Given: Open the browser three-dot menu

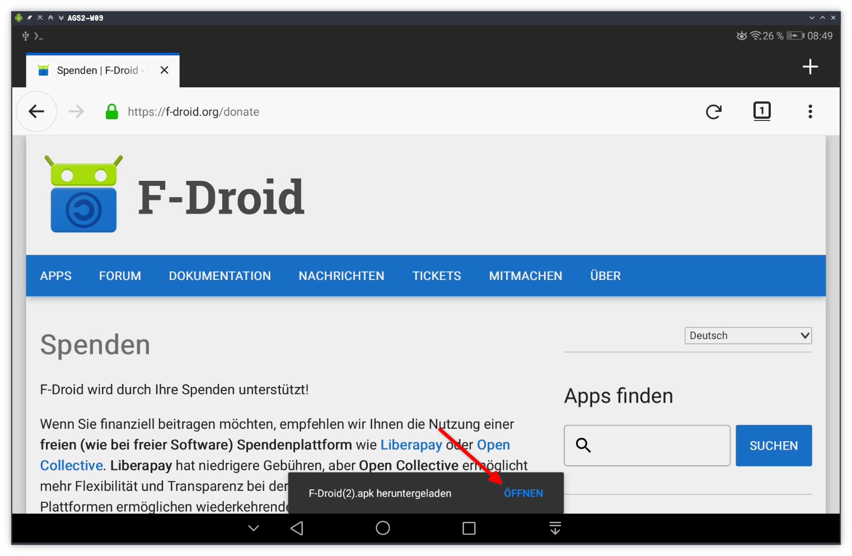Looking at the screenshot, I should [x=810, y=111].
